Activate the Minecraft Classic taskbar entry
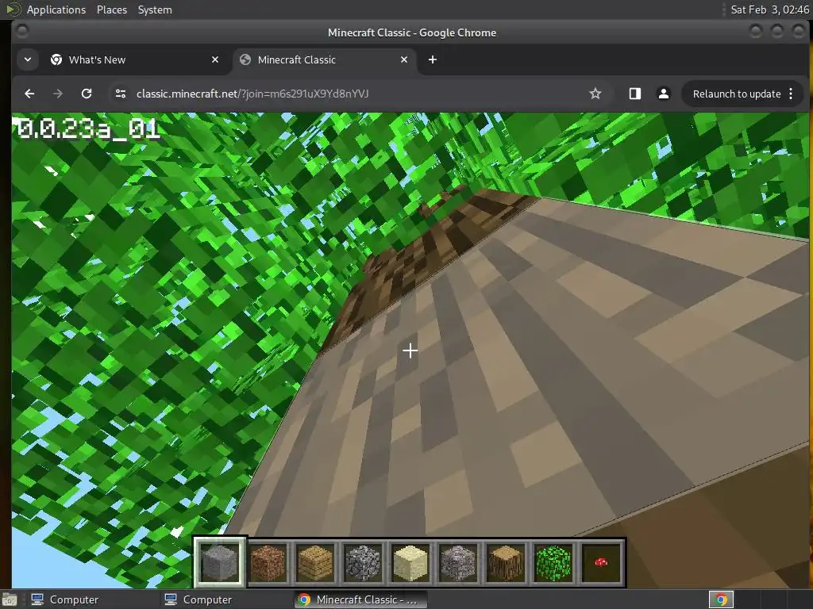813x609 pixels. 361,599
